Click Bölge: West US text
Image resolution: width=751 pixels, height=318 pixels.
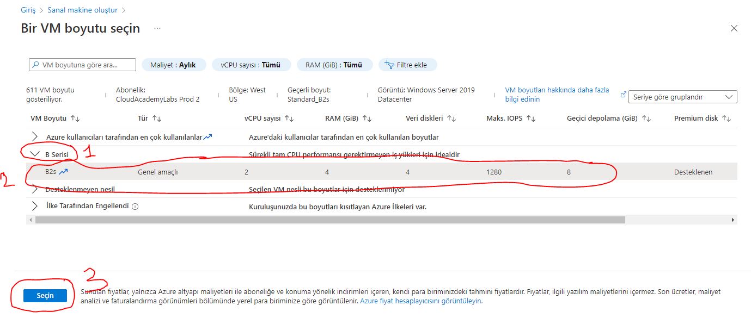(x=248, y=95)
